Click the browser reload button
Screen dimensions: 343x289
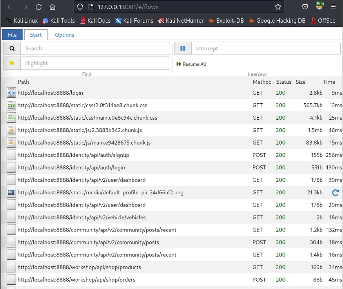point(38,7)
